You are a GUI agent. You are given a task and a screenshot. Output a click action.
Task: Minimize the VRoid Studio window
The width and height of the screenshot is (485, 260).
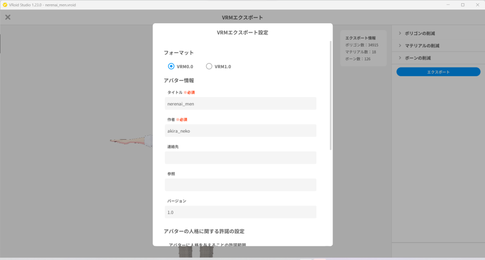tap(448, 5)
